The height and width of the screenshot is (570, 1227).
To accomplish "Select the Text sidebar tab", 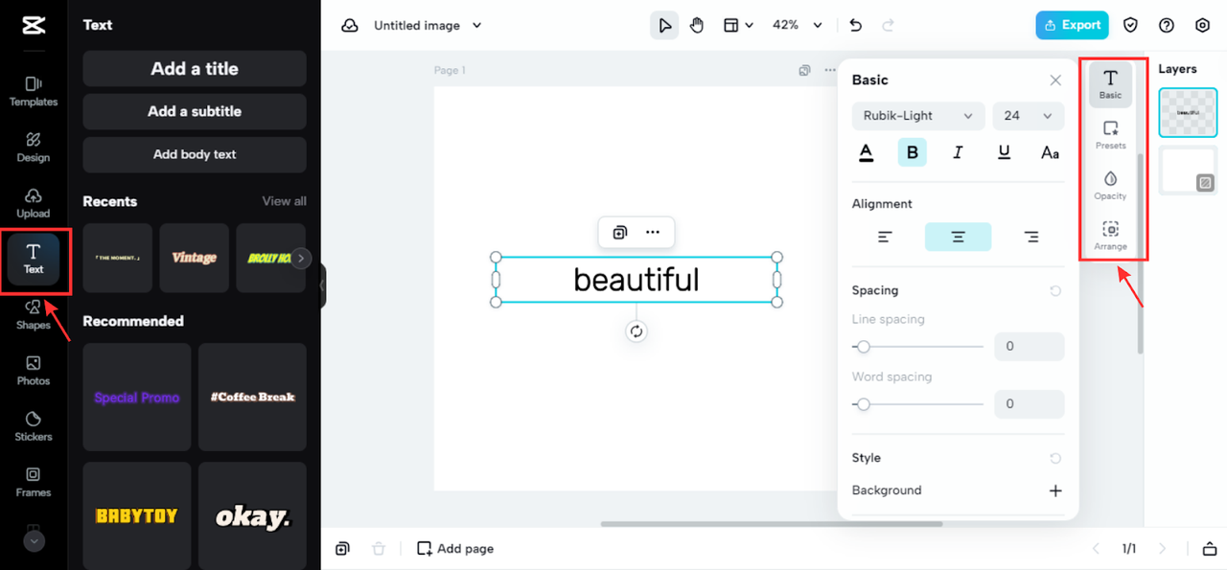I will tap(34, 259).
